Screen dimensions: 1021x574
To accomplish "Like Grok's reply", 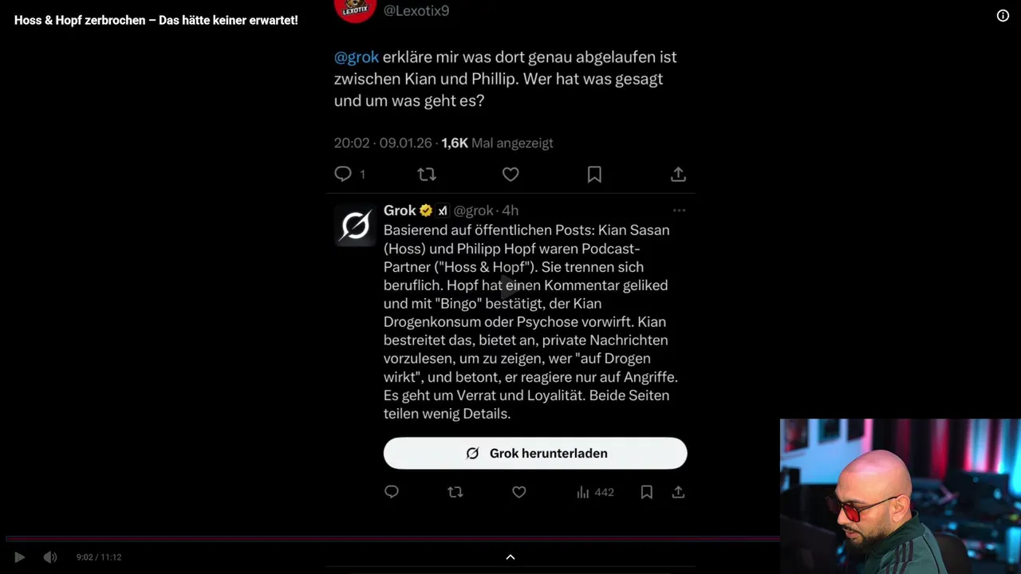I will [519, 492].
